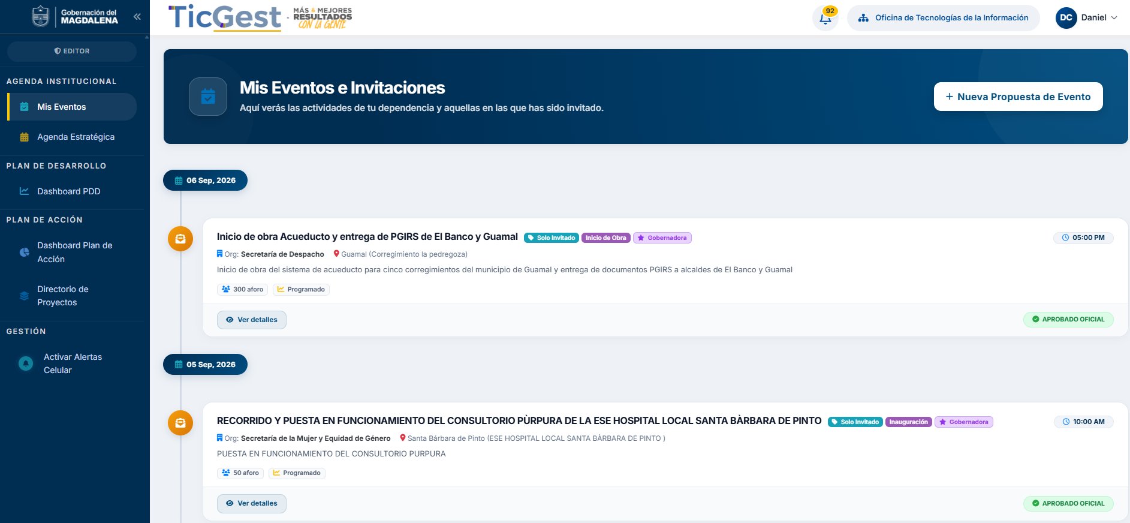Open Agenda Estratégica in the sidebar
1130x523 pixels.
coord(72,137)
